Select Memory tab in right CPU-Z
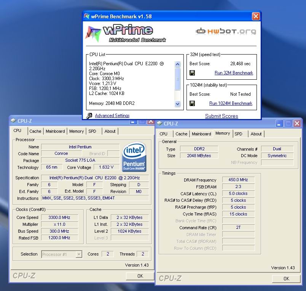The height and width of the screenshot is (291, 306). (x=223, y=133)
